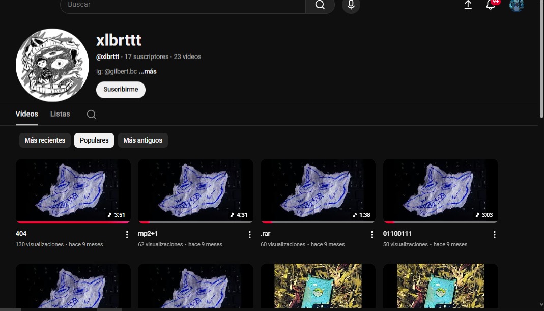Viewport: 544px width, 311px height.
Task: Click the Buscar search field
Action: coord(183,5)
